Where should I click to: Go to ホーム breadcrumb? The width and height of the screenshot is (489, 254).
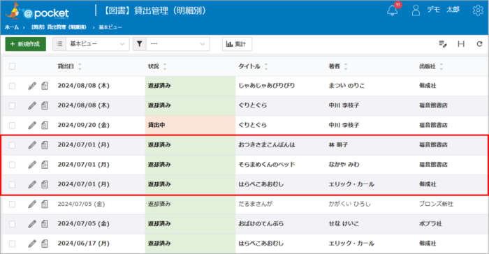coord(12,27)
